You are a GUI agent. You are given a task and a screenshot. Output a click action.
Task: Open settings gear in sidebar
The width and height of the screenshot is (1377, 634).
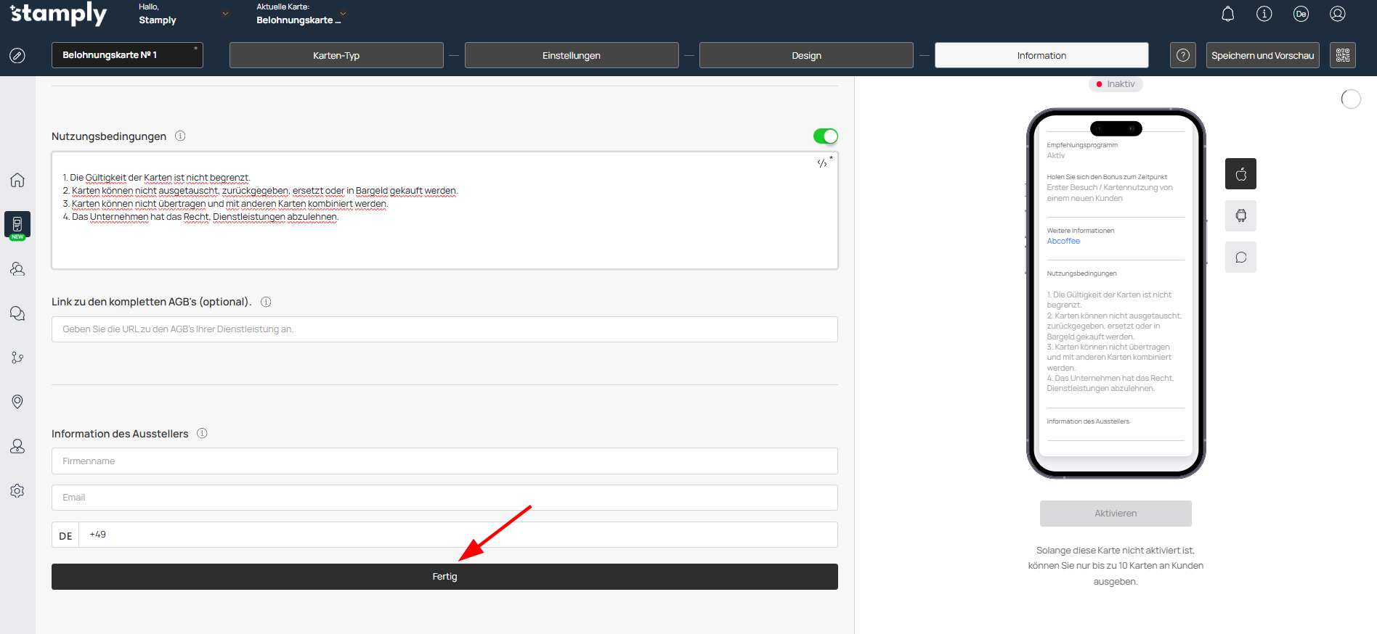click(17, 491)
